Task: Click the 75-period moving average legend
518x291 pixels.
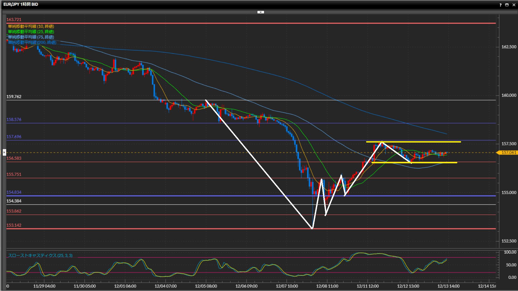Action: click(x=31, y=37)
